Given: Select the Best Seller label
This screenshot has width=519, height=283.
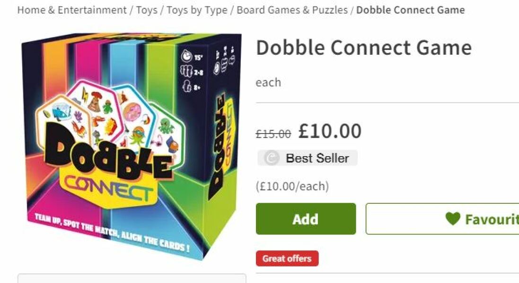Looking at the screenshot, I should (x=317, y=158).
